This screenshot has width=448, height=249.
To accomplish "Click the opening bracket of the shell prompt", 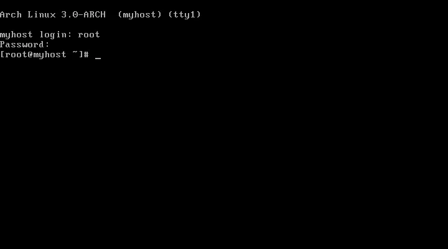I will point(2,54).
